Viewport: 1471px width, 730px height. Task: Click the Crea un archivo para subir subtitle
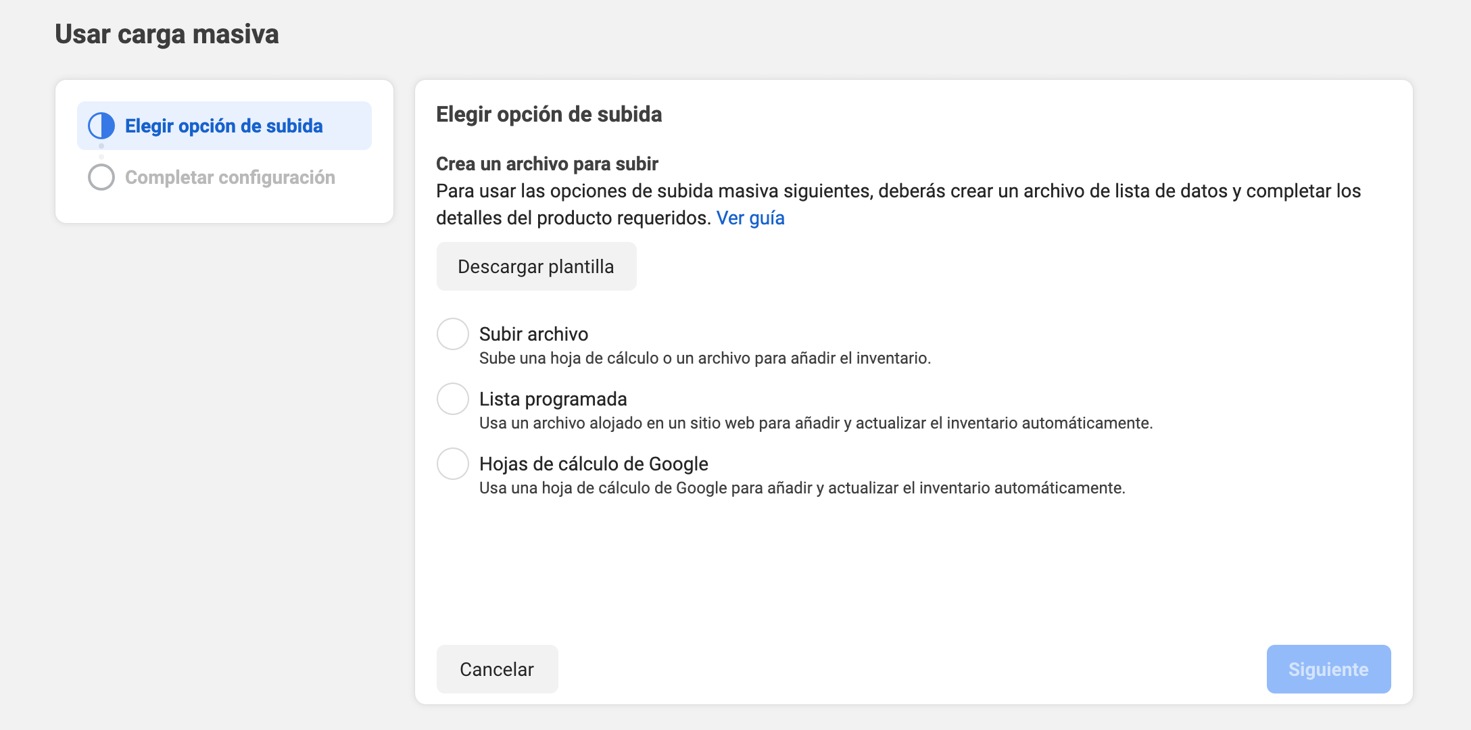click(x=548, y=163)
